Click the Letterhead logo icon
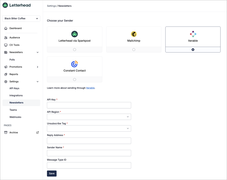 tap(5, 5)
